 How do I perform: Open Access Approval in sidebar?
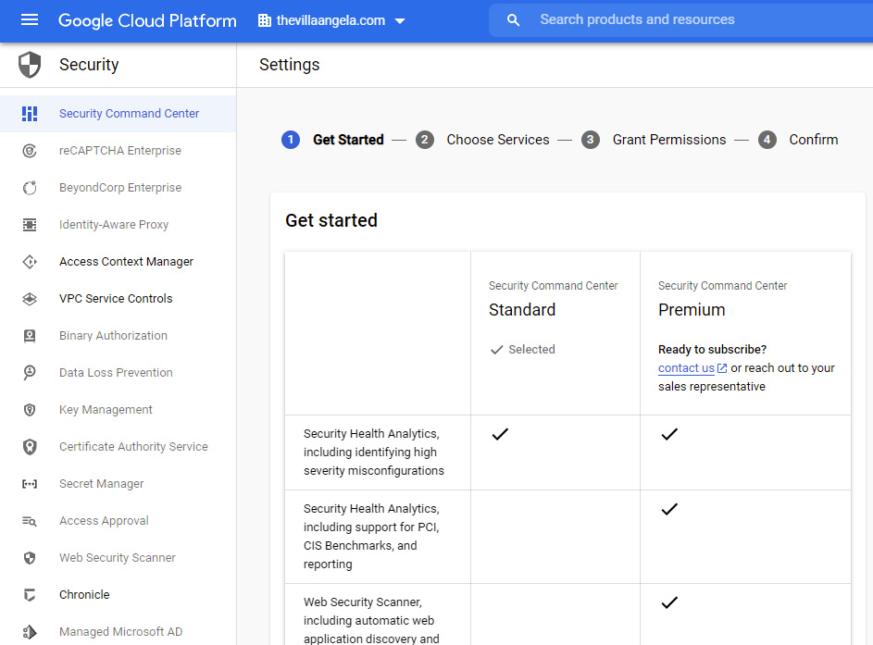tap(118, 521)
